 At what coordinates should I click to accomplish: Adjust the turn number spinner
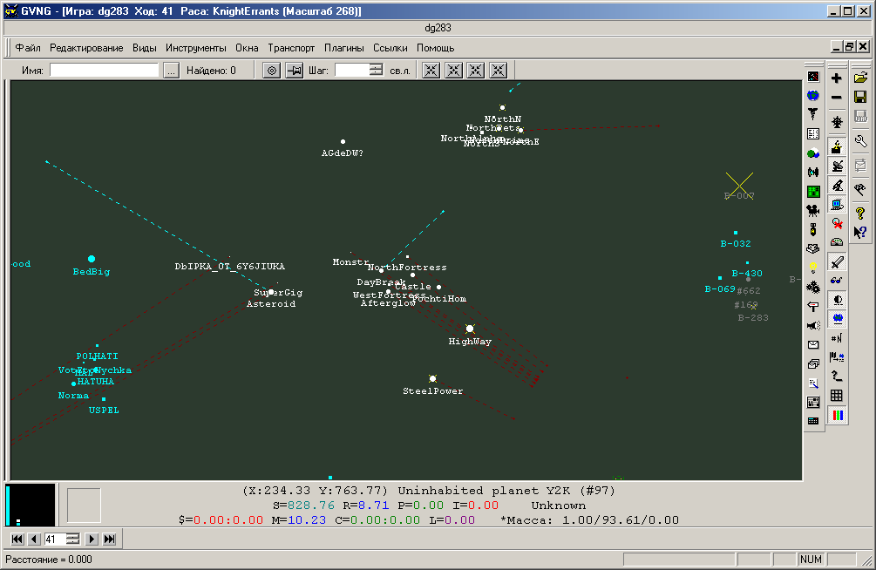pyautogui.click(x=73, y=539)
